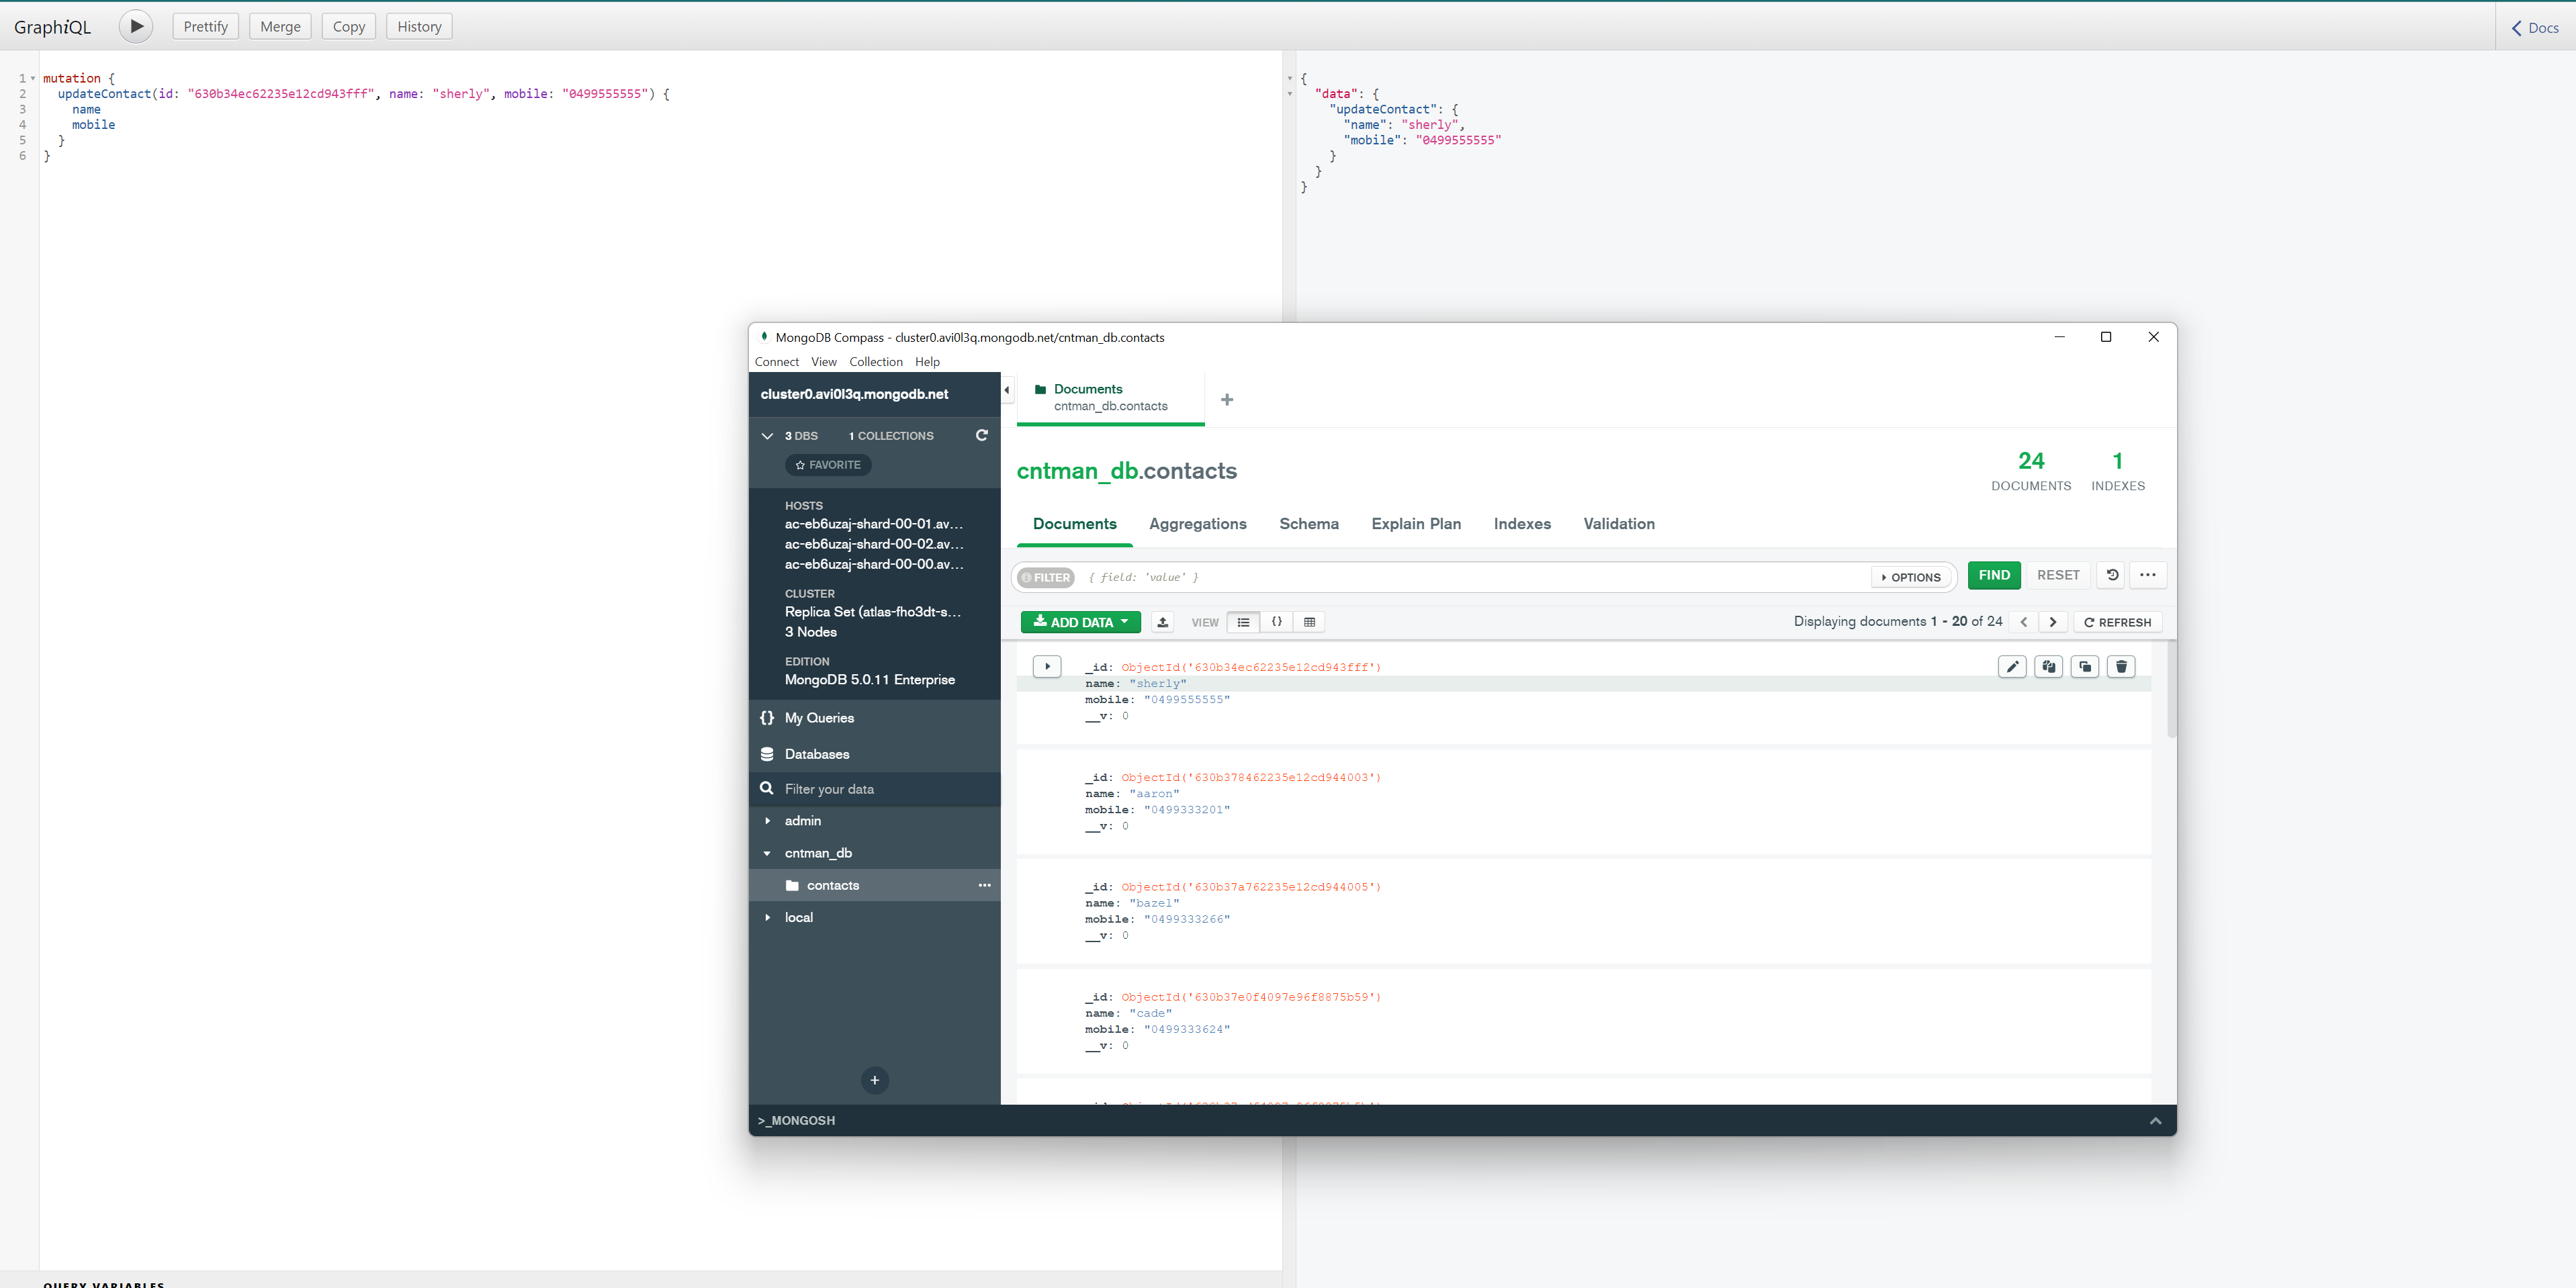Refresh the databases list in the sidebar

click(982, 435)
